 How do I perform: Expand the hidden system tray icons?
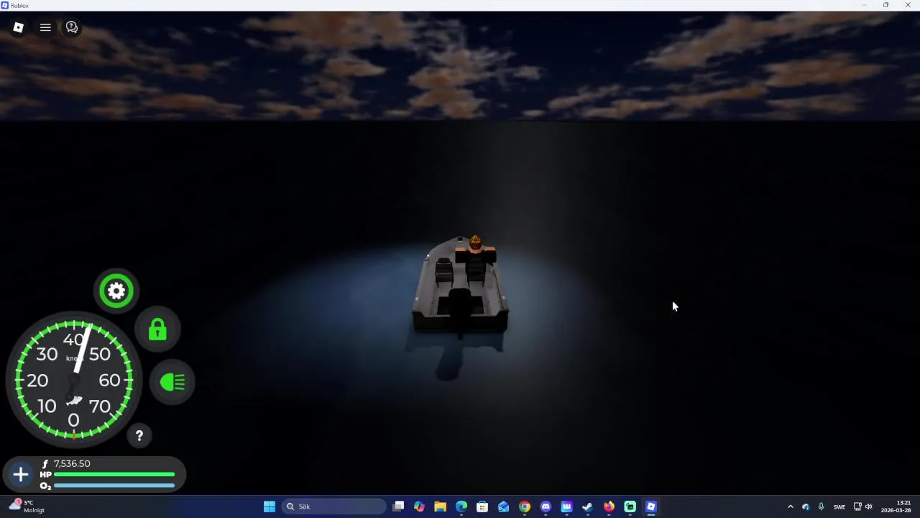pos(790,506)
